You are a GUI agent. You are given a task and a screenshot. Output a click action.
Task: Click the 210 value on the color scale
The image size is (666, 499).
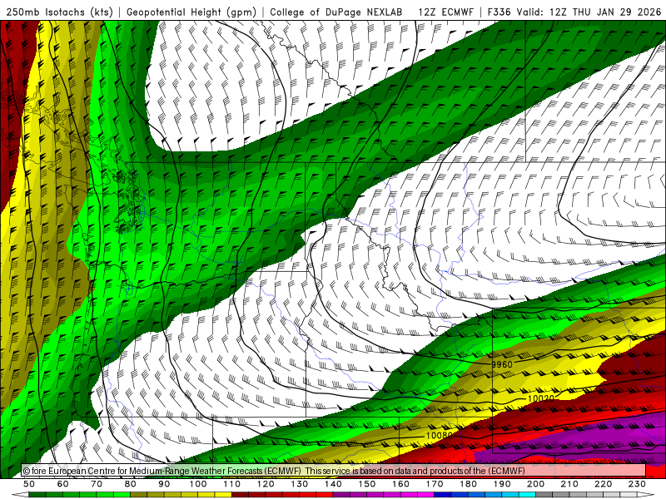(x=569, y=484)
